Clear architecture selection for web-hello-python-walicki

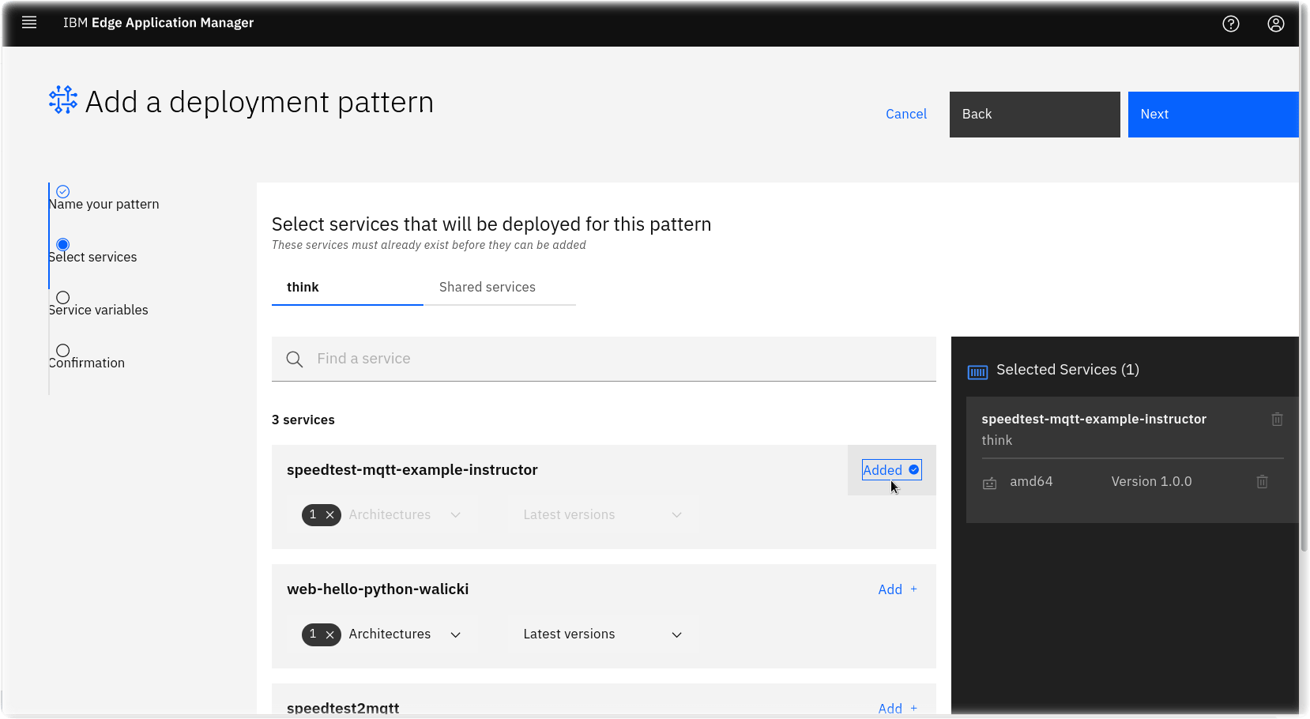click(330, 634)
